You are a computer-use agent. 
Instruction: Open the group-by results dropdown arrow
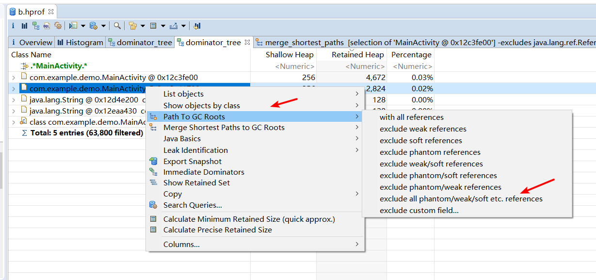tap(142, 26)
